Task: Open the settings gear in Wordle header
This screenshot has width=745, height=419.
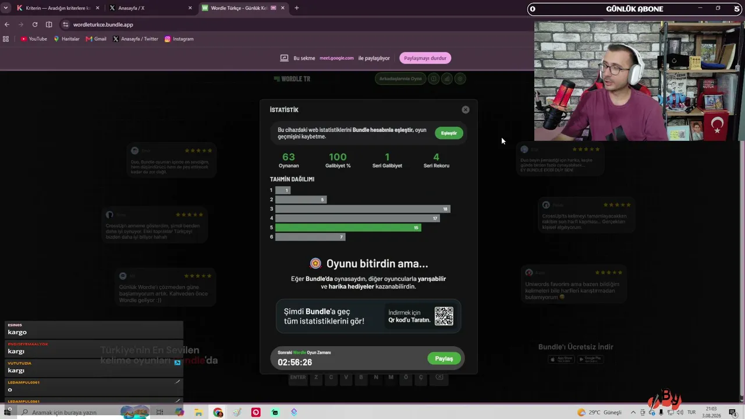Action: click(460, 79)
